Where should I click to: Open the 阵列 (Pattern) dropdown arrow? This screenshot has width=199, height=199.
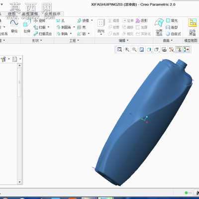pyautogui.click(x=101, y=34)
